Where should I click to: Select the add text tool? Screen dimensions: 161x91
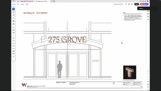pos(13,27)
